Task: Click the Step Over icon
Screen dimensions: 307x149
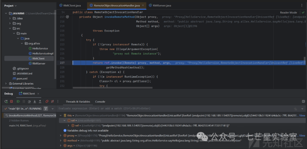Action: (29, 102)
